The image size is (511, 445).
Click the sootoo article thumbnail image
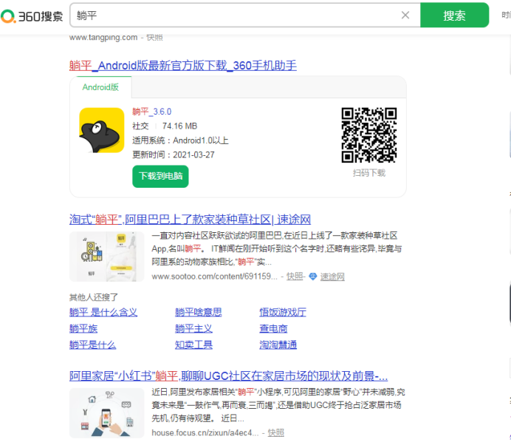tap(107, 257)
